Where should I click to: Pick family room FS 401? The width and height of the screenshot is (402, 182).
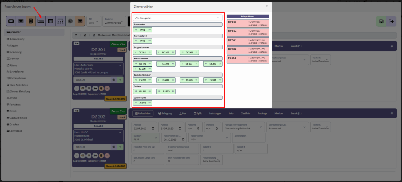point(212,80)
